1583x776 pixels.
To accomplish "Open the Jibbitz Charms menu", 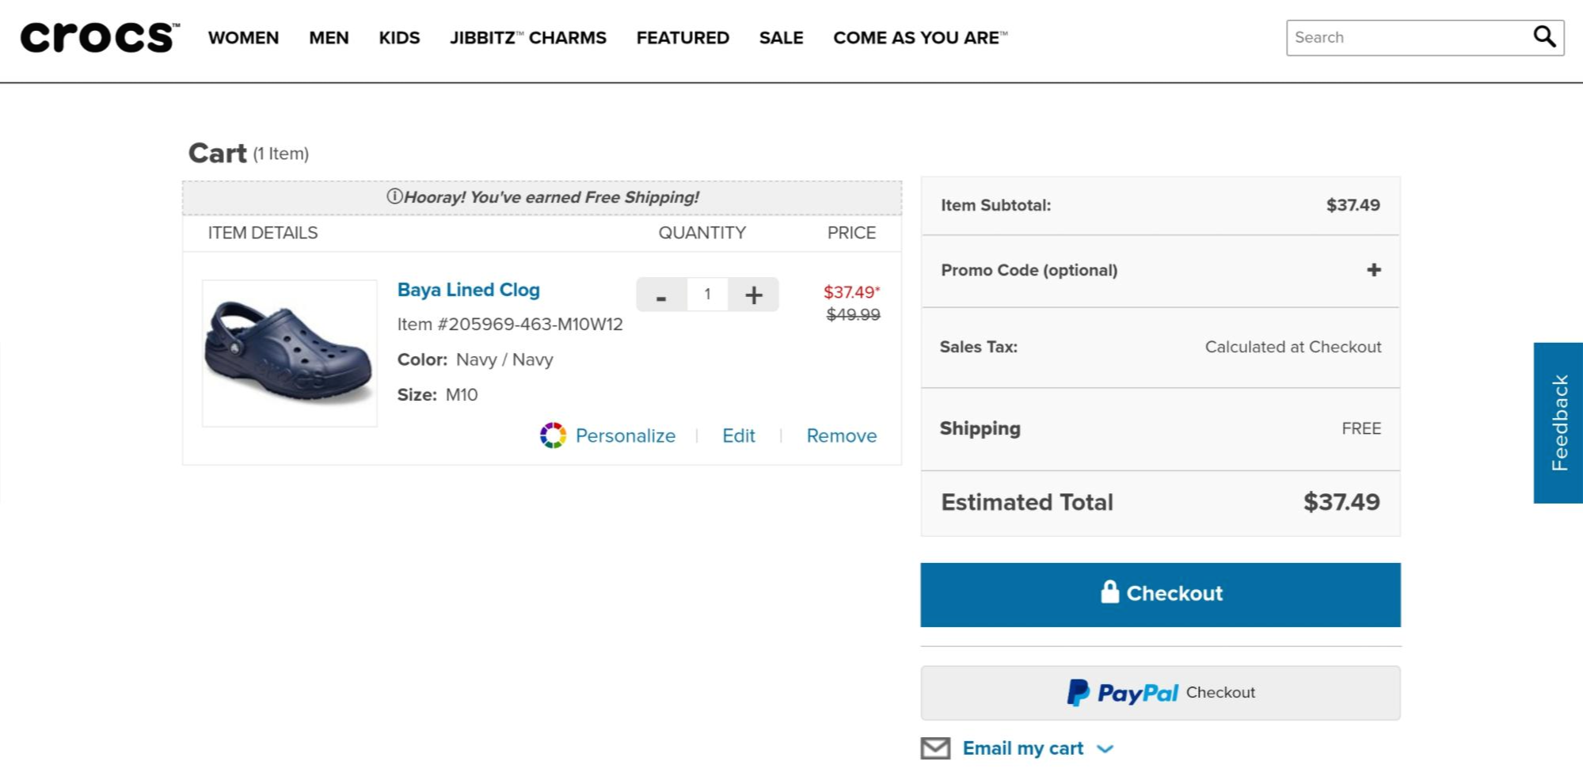I will [528, 38].
